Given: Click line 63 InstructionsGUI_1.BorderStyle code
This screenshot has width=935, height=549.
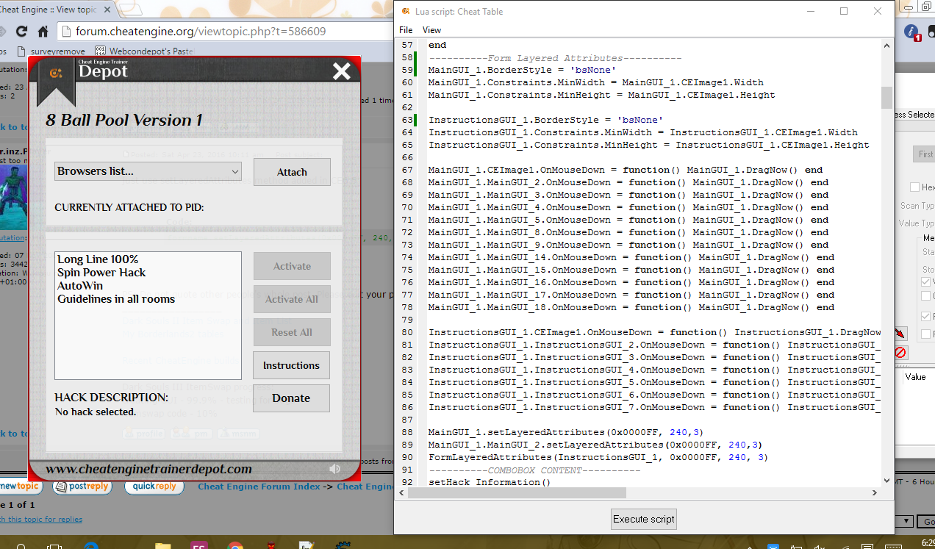Looking at the screenshot, I should pyautogui.click(x=545, y=120).
